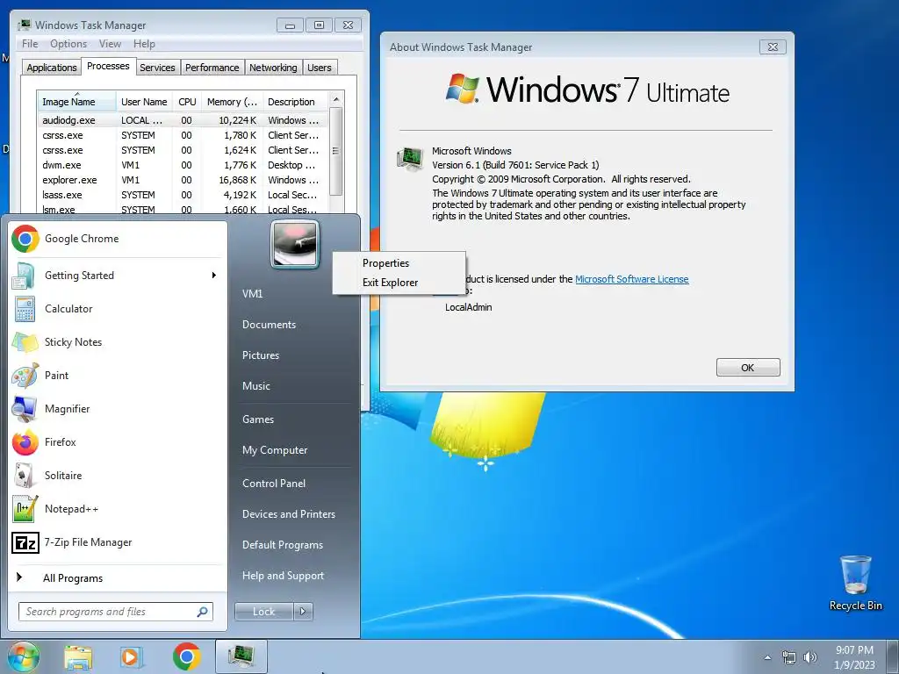
Task: Open Control Panel from Start menu
Action: pyautogui.click(x=274, y=484)
